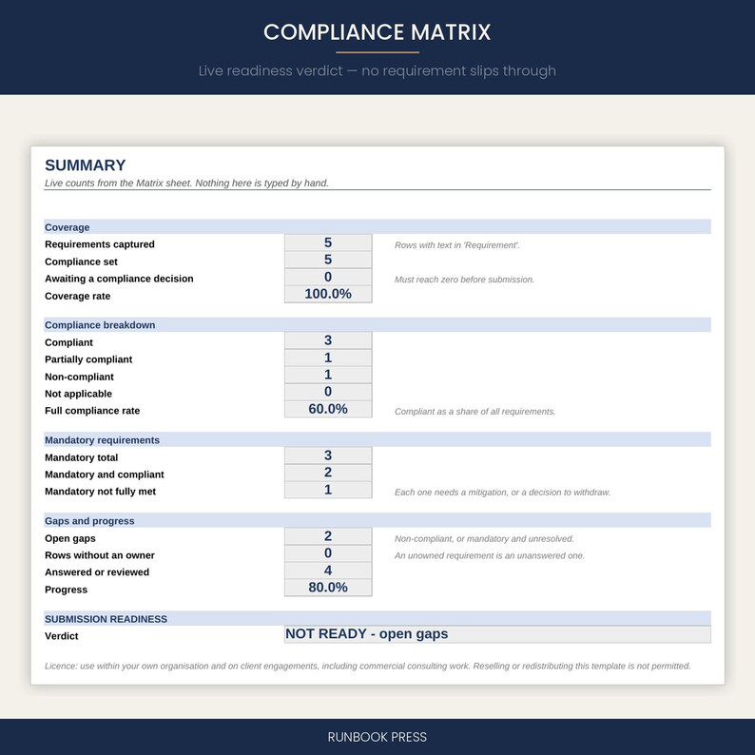Select the Answered or reviewed label

[x=97, y=572]
